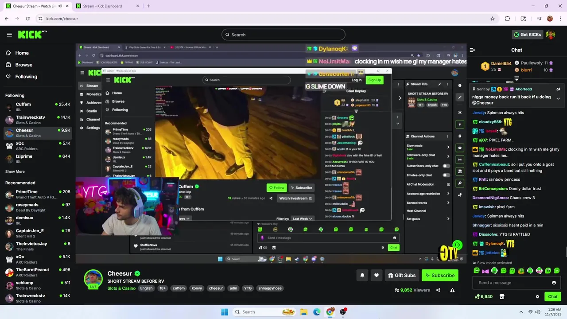
Task: Select the Cheesur Stream browser tab
Action: coord(36,6)
